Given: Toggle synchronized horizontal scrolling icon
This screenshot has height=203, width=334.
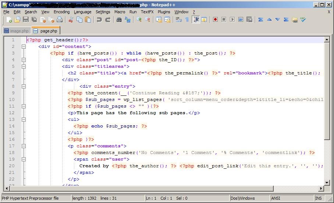Looking at the screenshot, I should pos(167,20).
